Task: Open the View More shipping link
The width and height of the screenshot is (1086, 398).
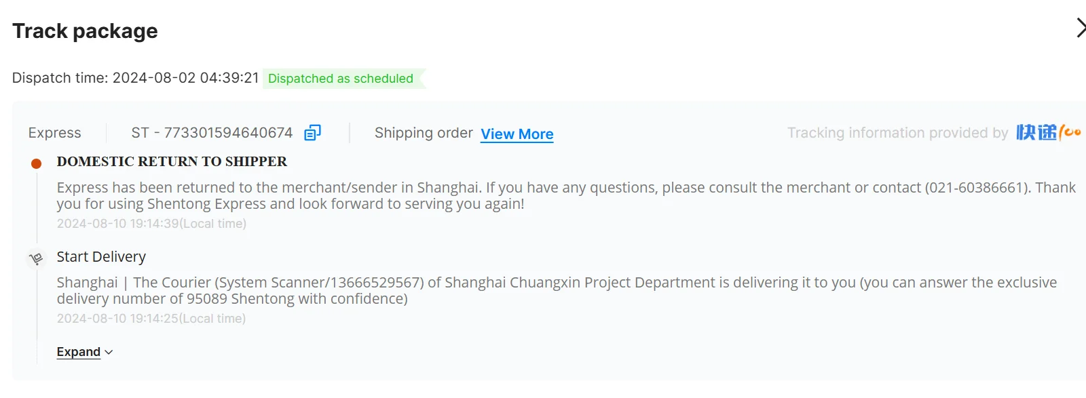Action: (x=517, y=134)
